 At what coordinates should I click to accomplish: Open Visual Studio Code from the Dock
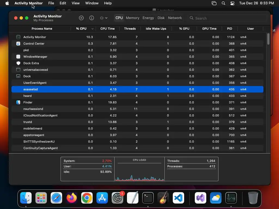pos(178,198)
